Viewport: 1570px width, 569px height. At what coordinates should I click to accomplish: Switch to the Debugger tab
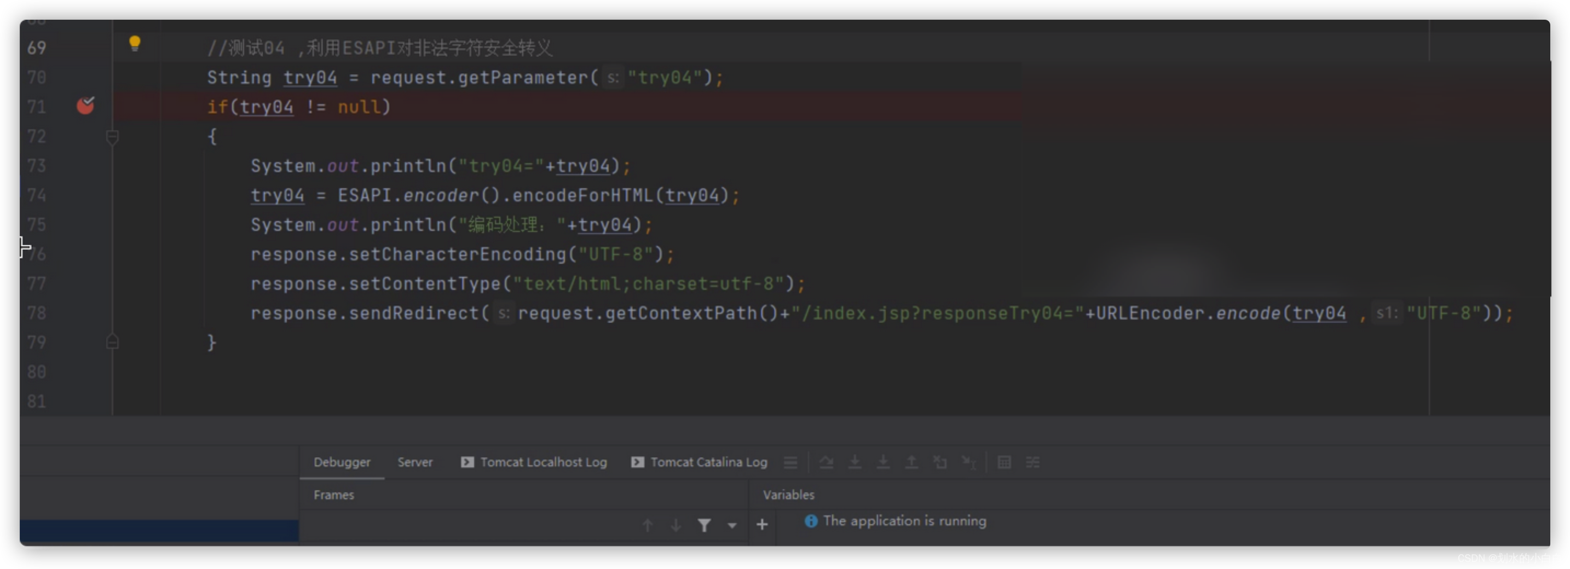tap(341, 462)
